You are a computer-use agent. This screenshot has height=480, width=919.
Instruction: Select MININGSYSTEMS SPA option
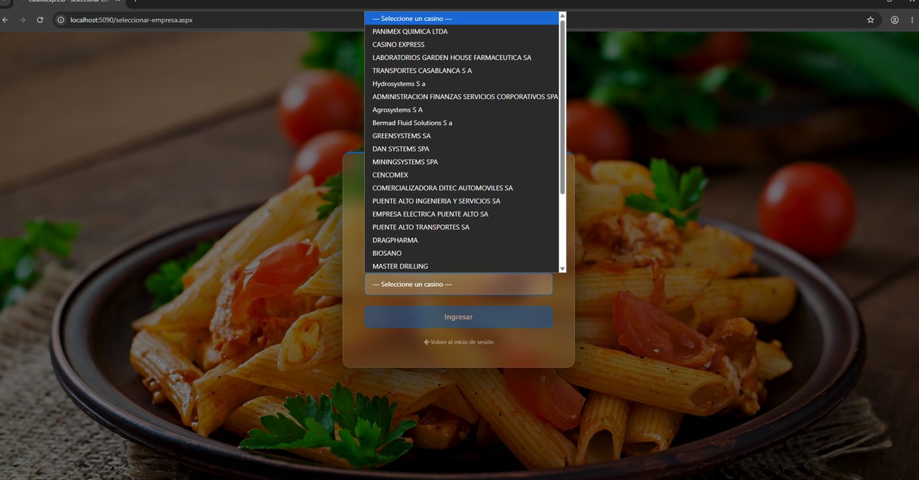pyautogui.click(x=461, y=162)
